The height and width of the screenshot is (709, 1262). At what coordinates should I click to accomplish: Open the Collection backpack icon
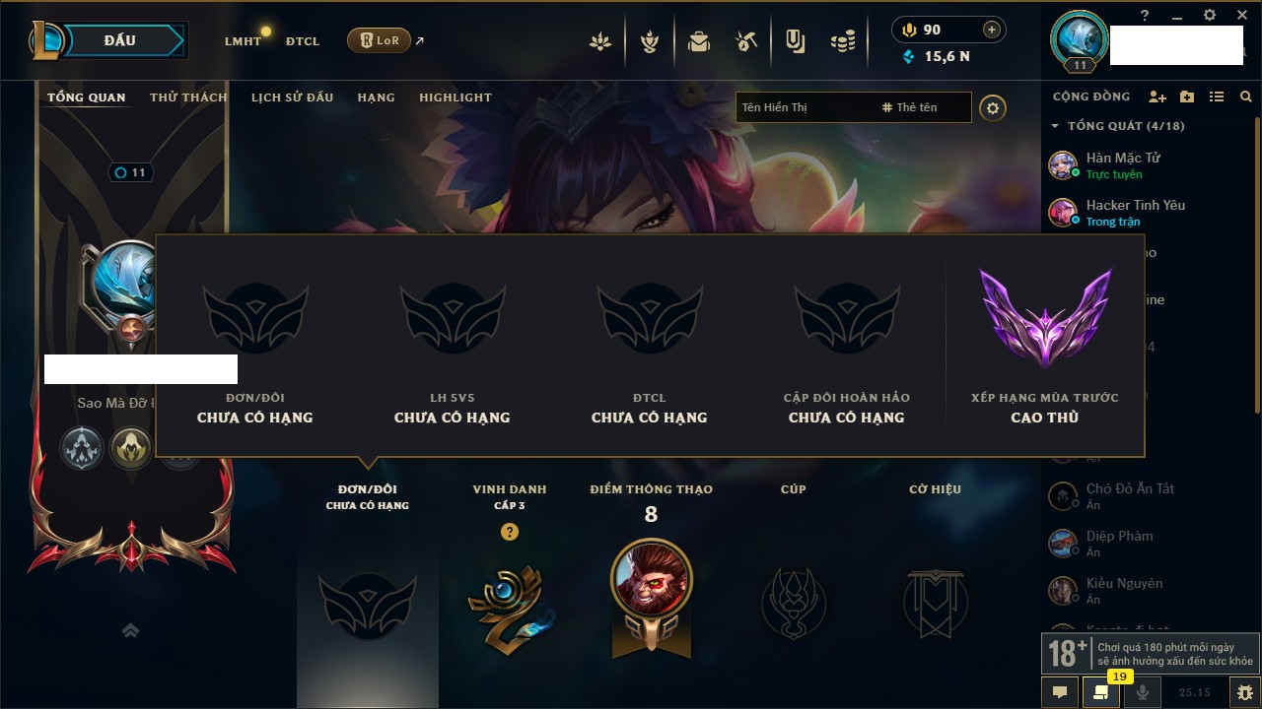[699, 41]
